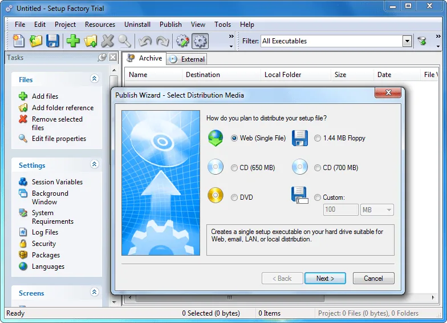The image size is (447, 323).
Task: Click the Save project floppy icon
Action: click(x=52, y=41)
